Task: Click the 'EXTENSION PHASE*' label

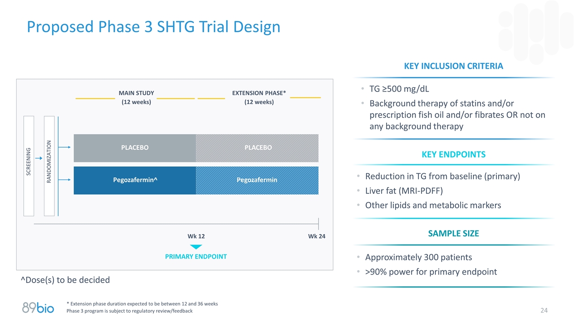Action: [x=259, y=93]
